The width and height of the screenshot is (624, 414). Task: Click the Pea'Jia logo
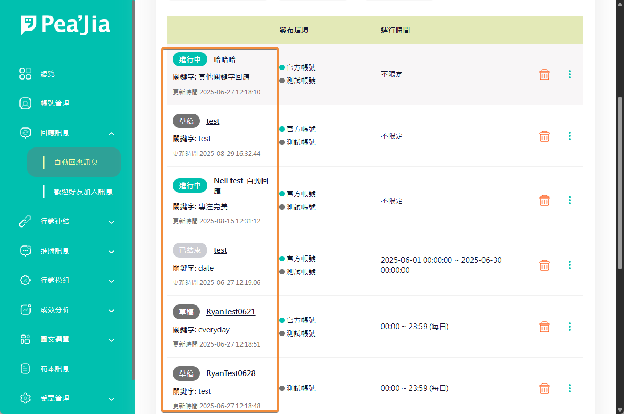[x=66, y=25]
